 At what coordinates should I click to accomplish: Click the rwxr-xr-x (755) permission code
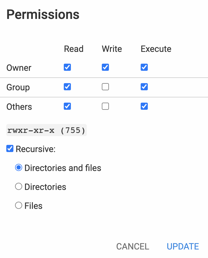pyautogui.click(x=46, y=130)
